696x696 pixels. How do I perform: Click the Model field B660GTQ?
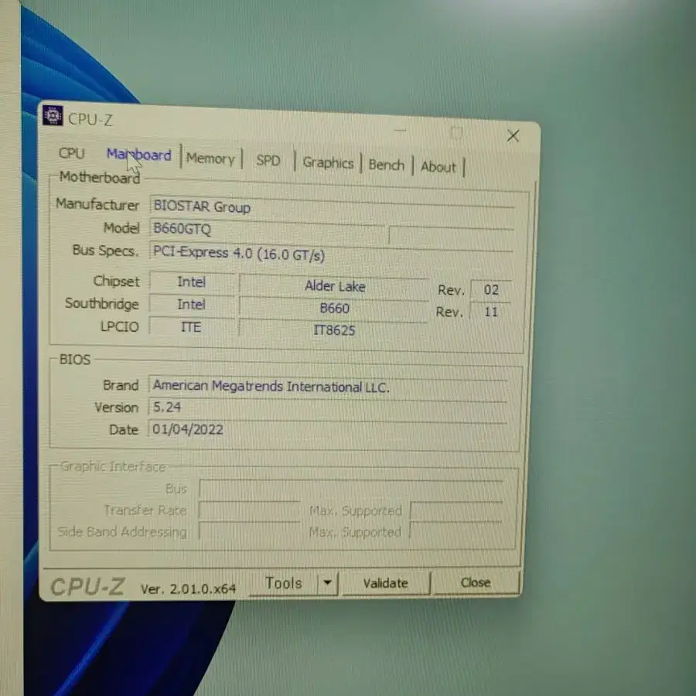tap(266, 229)
